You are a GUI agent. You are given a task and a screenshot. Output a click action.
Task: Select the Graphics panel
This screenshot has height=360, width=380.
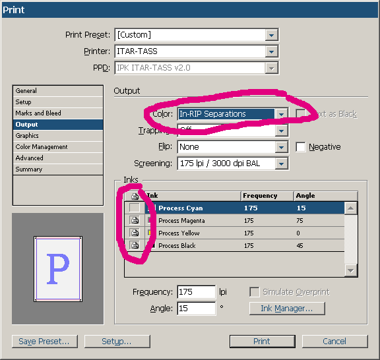58,136
